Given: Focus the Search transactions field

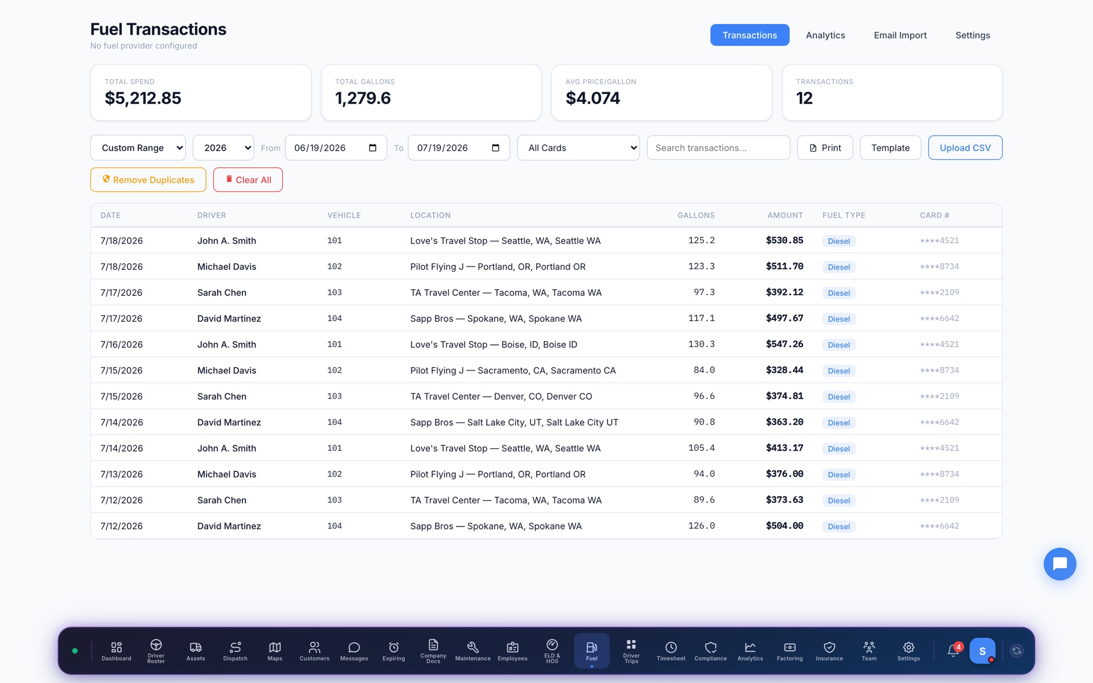Looking at the screenshot, I should pos(718,148).
